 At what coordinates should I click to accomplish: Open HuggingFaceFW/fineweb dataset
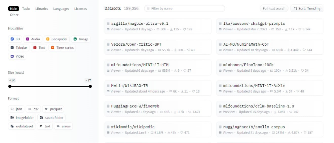coord(158,109)
